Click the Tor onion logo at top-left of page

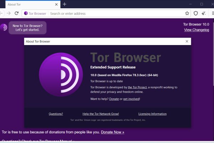coord(4,28)
